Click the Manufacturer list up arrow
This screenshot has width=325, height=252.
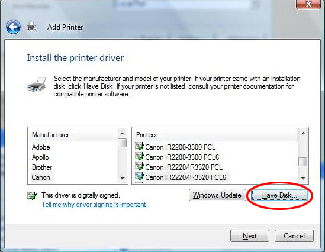coord(123,133)
